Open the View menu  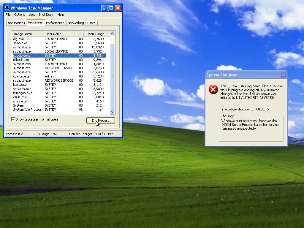32,15
